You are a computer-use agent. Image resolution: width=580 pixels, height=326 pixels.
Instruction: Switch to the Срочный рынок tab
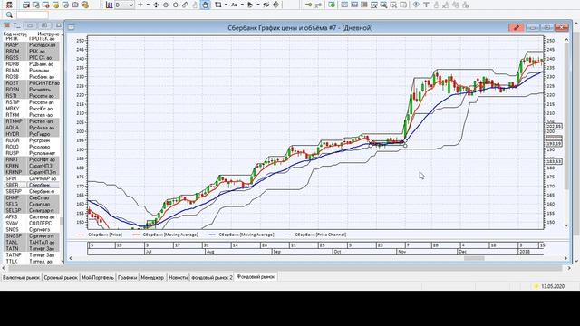click(61, 278)
